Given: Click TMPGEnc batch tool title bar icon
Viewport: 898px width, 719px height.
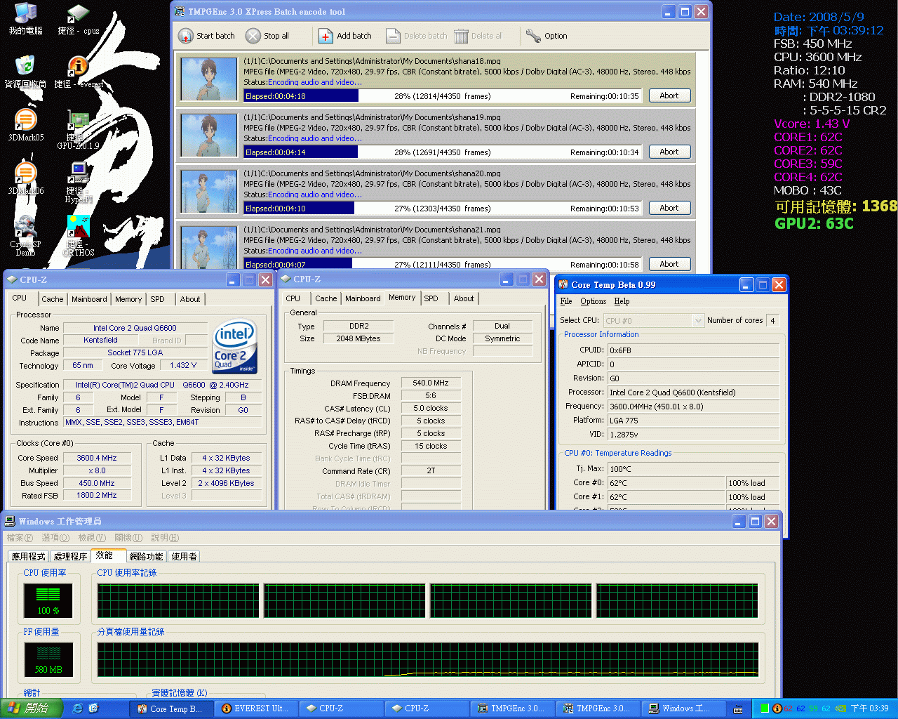Looking at the screenshot, I should tap(180, 11).
